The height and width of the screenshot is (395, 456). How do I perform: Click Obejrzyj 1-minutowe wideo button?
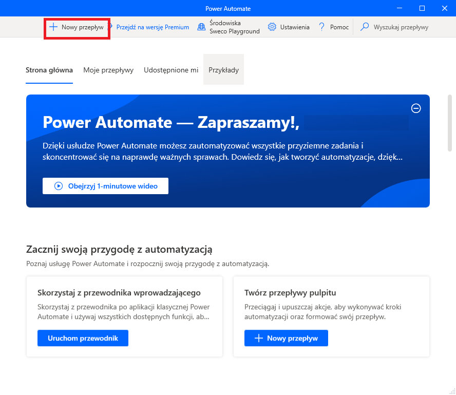105,186
